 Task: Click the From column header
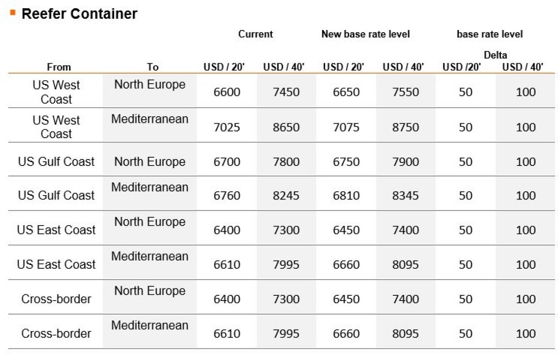point(59,67)
